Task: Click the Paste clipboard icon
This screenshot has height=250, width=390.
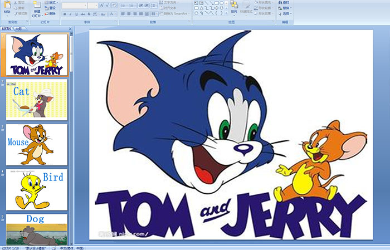Action: coord(7,4)
